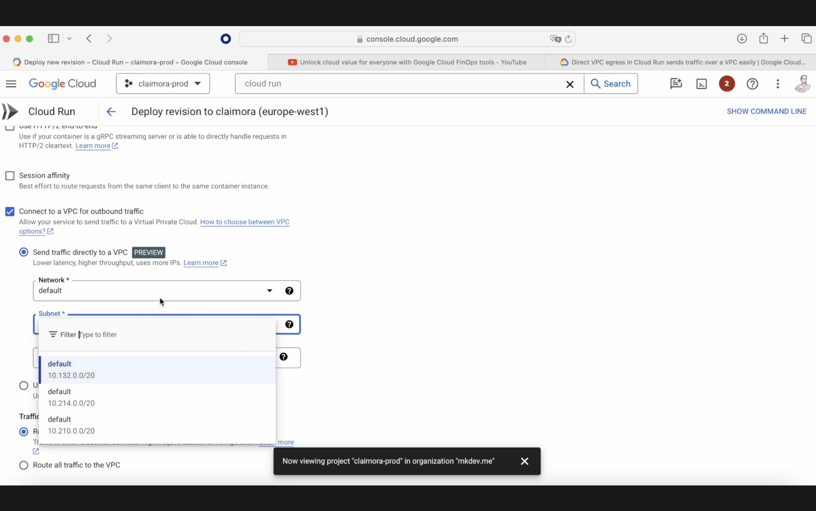Click the privacy extension icon beside address bar
This screenshot has width=816, height=511.
(225, 39)
